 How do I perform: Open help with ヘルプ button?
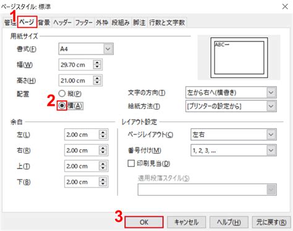(x=229, y=222)
